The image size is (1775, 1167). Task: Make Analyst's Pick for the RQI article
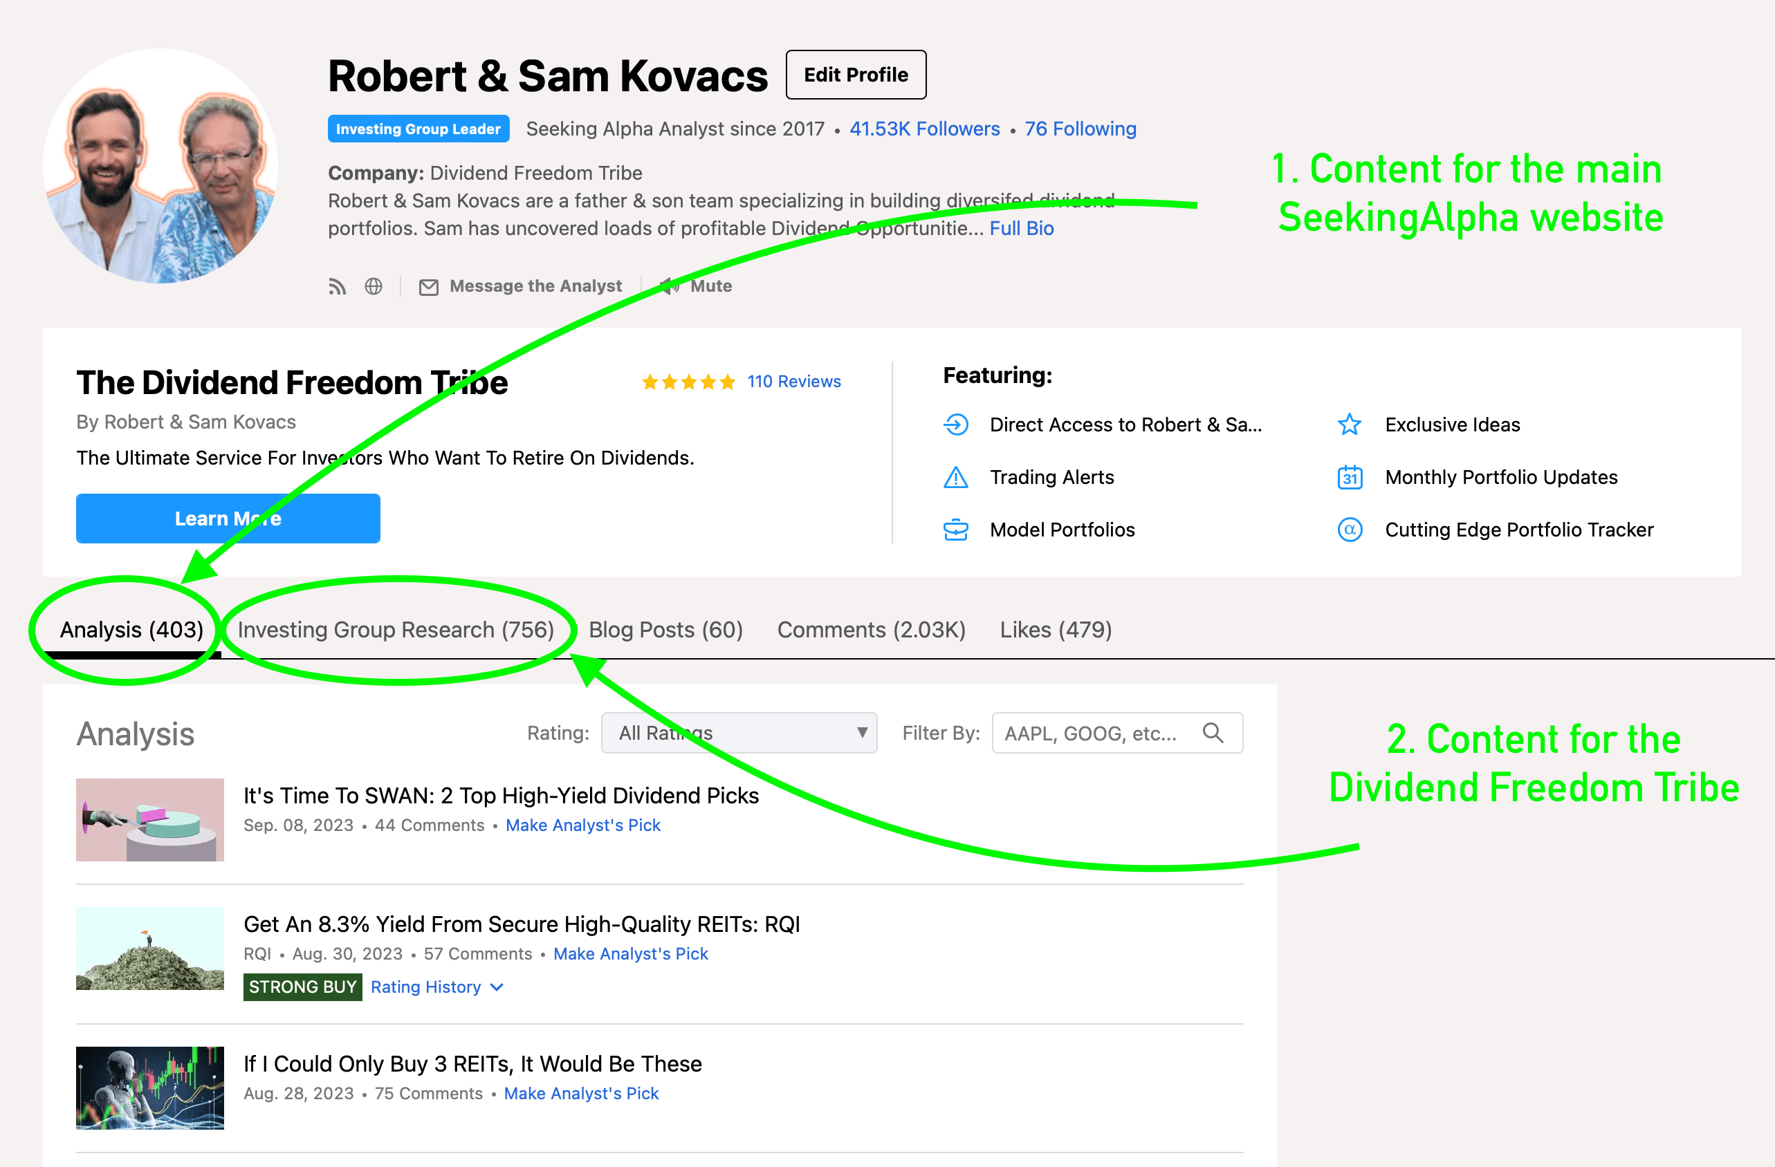630,954
